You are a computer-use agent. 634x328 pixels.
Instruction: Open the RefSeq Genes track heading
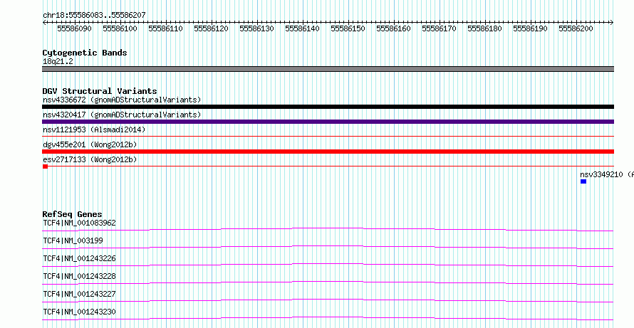point(73,214)
